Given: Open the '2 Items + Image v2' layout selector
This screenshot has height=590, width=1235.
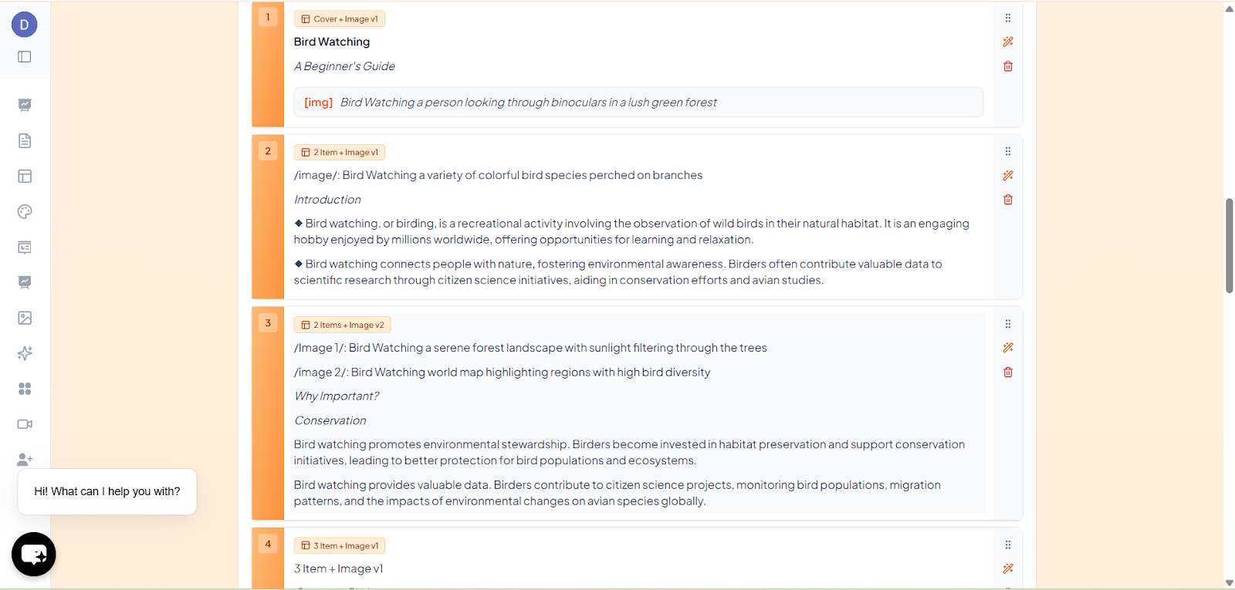Looking at the screenshot, I should click(343, 325).
